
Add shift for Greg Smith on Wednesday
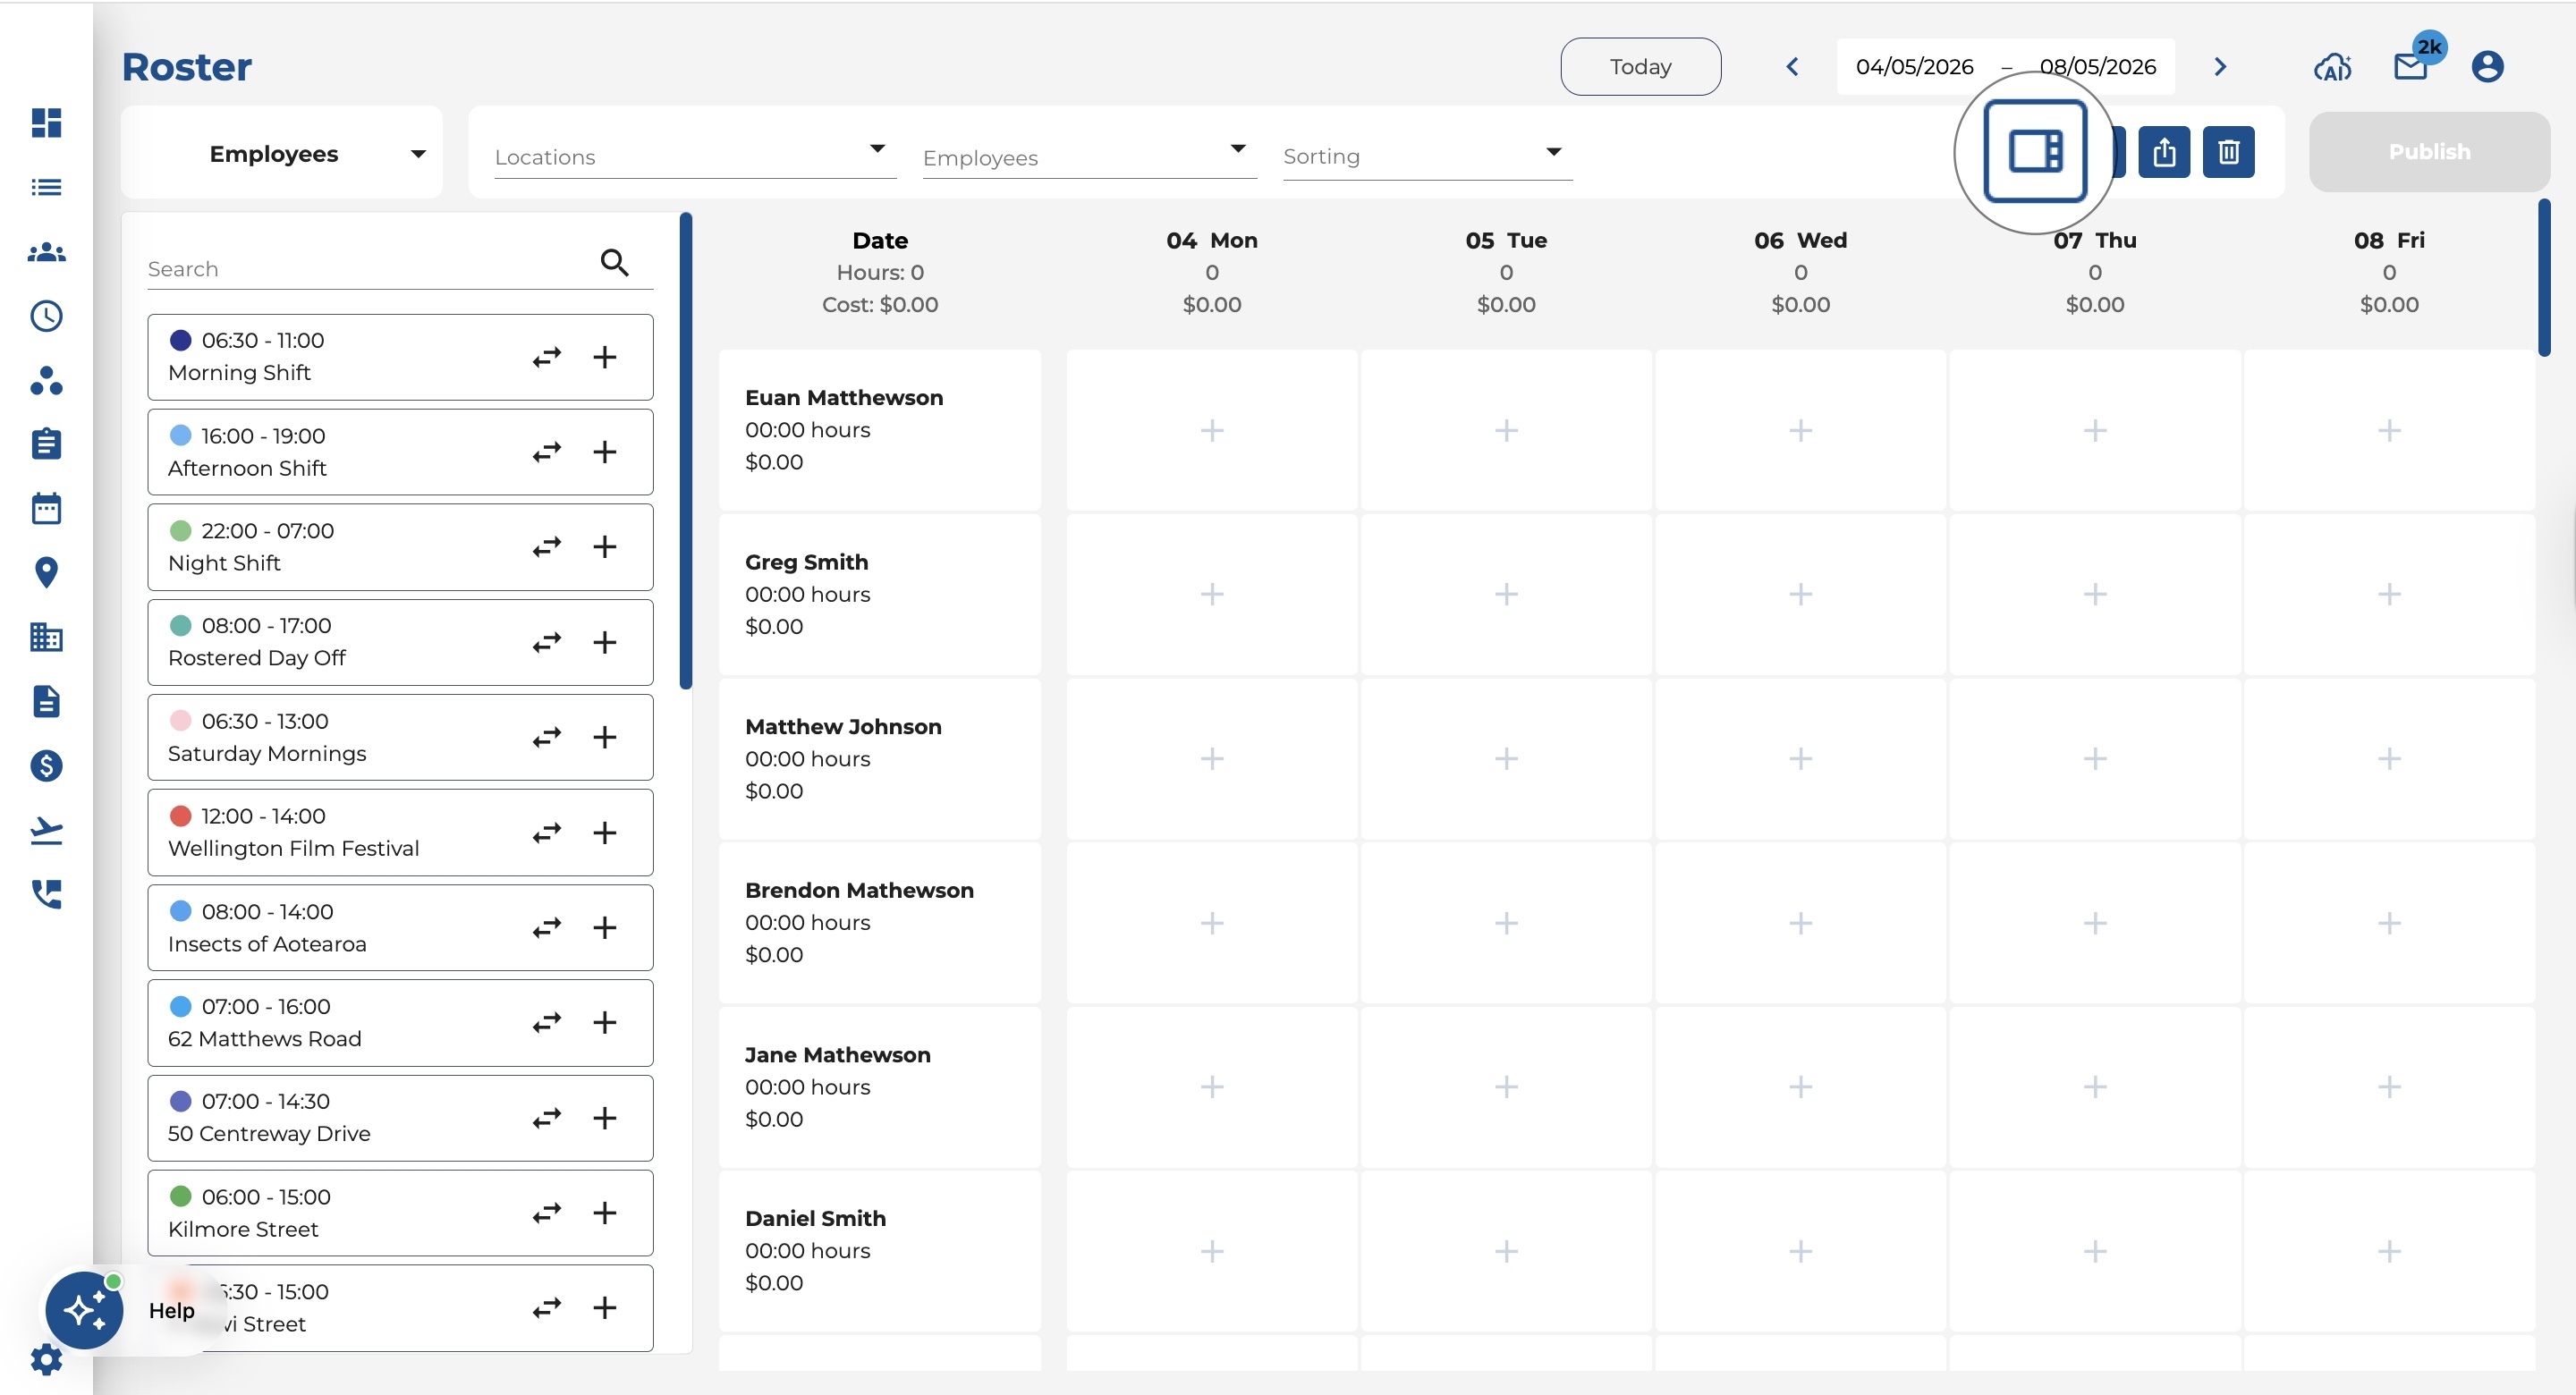coord(1800,595)
